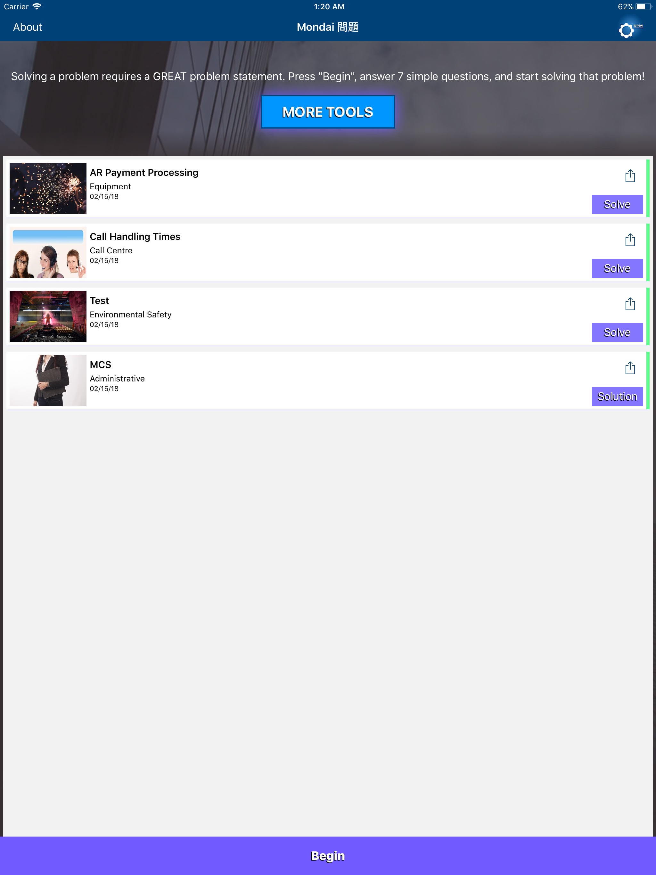The image size is (656, 875).
Task: Share the MCS problem entry
Action: [630, 368]
